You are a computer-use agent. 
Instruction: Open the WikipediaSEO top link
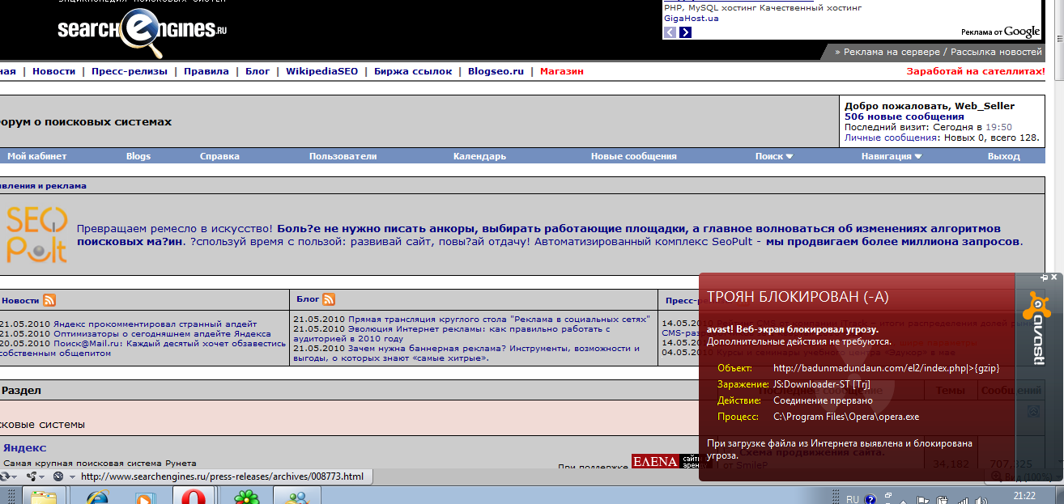click(321, 71)
